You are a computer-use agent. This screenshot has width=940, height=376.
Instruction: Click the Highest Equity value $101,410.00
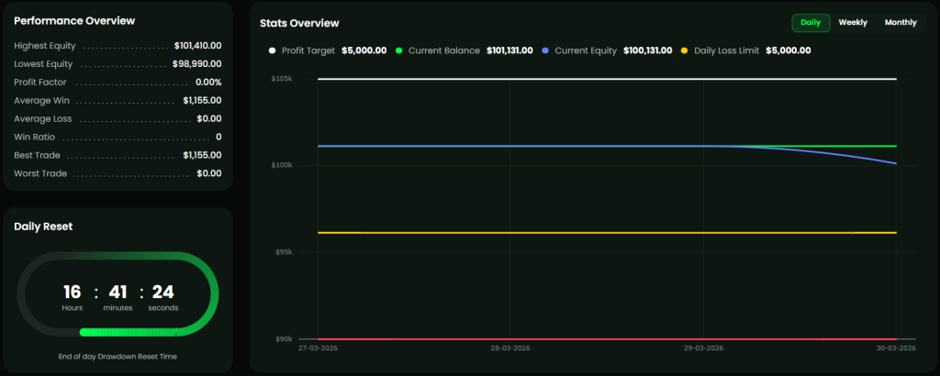[x=197, y=45]
